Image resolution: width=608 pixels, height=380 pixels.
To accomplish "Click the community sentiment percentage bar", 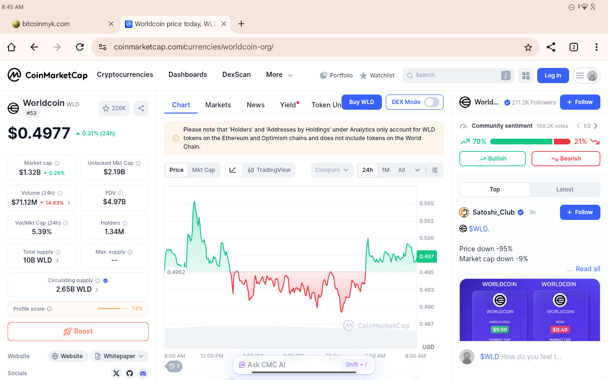I will point(530,142).
